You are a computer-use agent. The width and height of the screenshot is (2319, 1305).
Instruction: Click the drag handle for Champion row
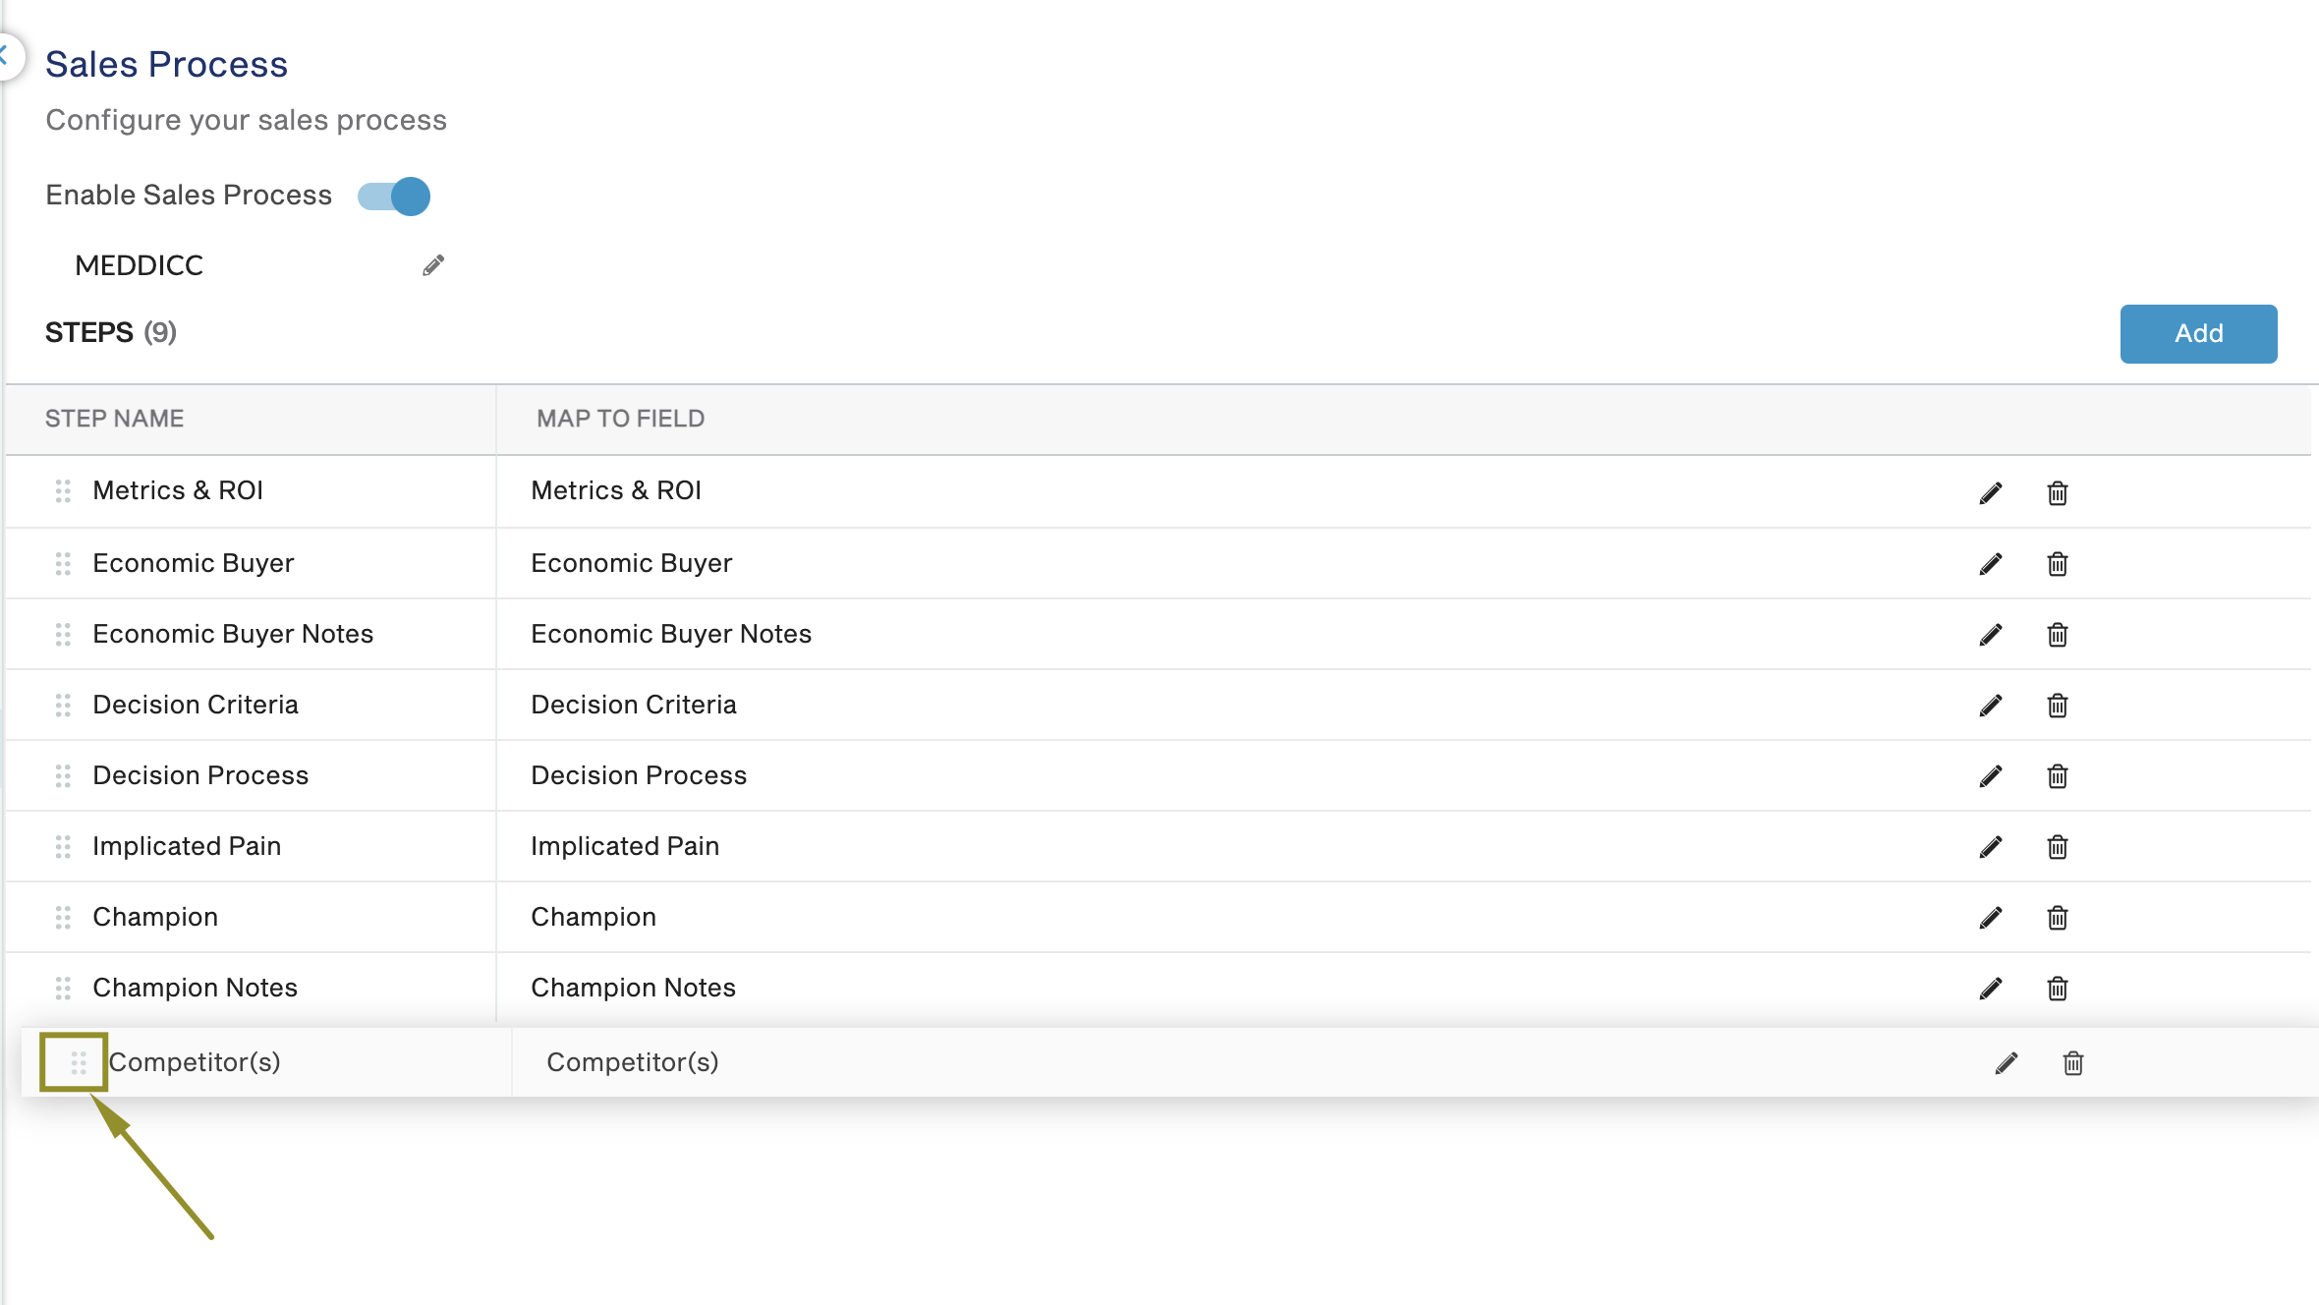(63, 917)
